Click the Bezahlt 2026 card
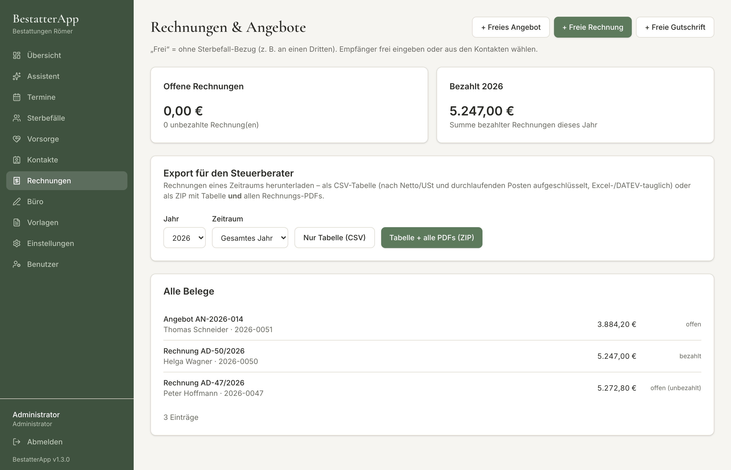This screenshot has width=731, height=470. tap(575, 105)
